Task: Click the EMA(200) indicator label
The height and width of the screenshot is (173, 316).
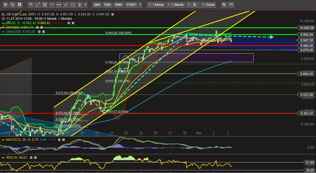Action: (13, 32)
